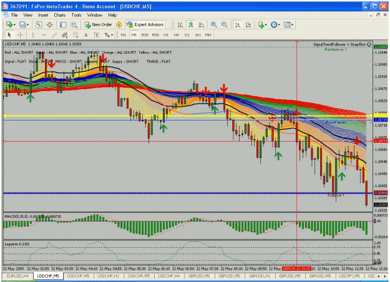Launch MetaEditor with the yellow diamond icon

click(x=119, y=24)
